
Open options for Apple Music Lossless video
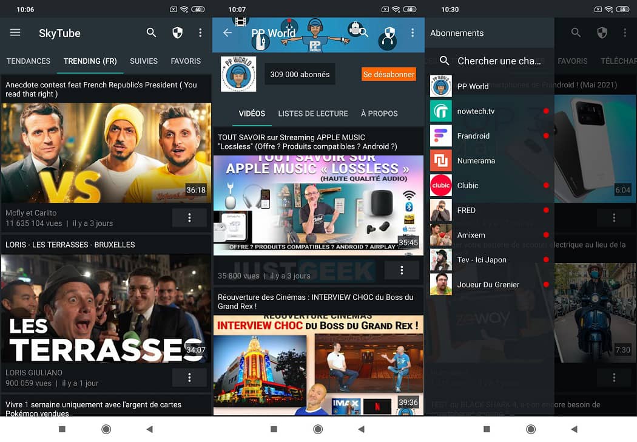pyautogui.click(x=402, y=270)
